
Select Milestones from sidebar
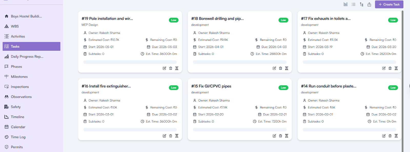click(x=19, y=77)
